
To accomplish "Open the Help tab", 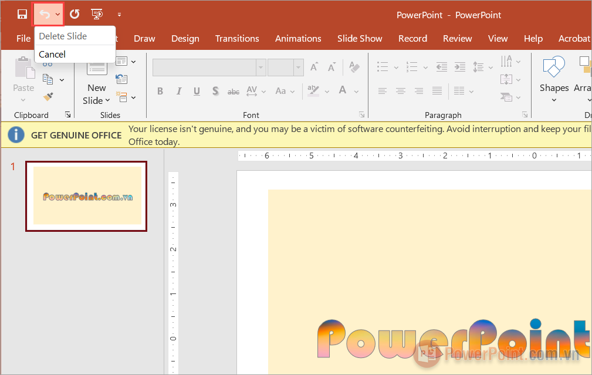I will click(533, 39).
